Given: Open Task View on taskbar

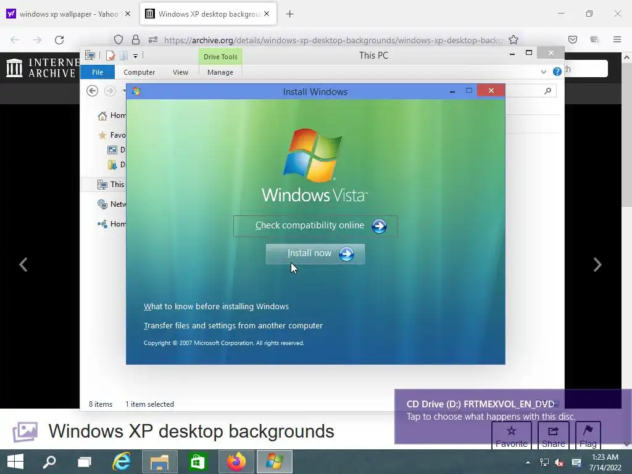Looking at the screenshot, I should [85, 462].
